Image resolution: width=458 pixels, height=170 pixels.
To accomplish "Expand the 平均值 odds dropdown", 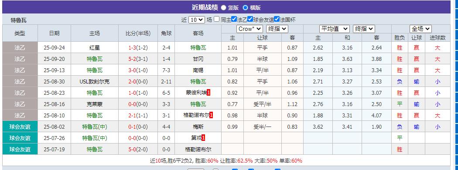I will pos(335,29).
